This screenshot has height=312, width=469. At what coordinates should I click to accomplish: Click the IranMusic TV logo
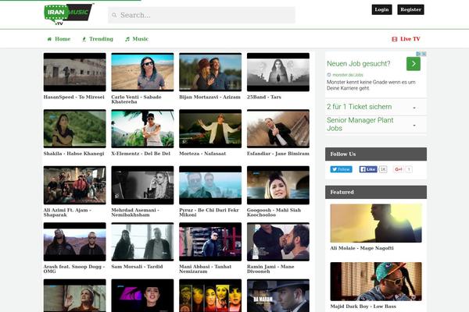click(69, 14)
